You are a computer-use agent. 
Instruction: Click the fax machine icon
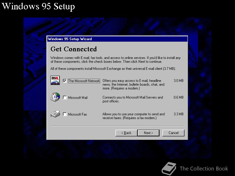(x=55, y=114)
